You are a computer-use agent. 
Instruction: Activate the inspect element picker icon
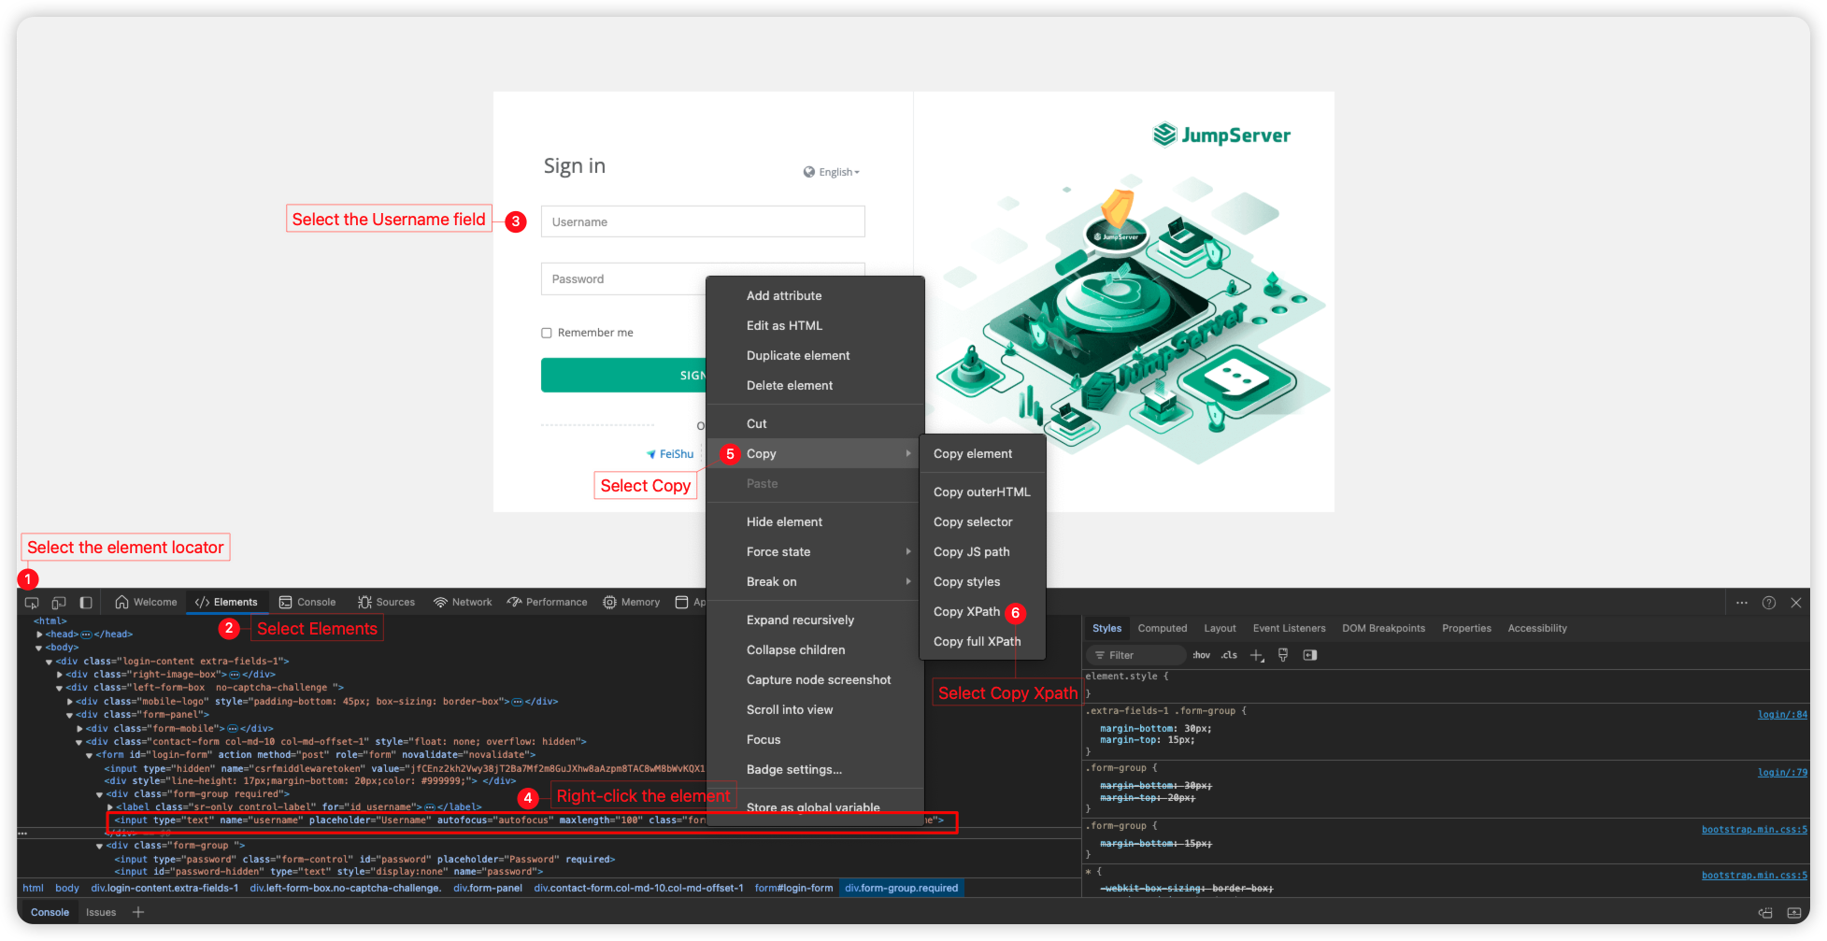click(32, 603)
